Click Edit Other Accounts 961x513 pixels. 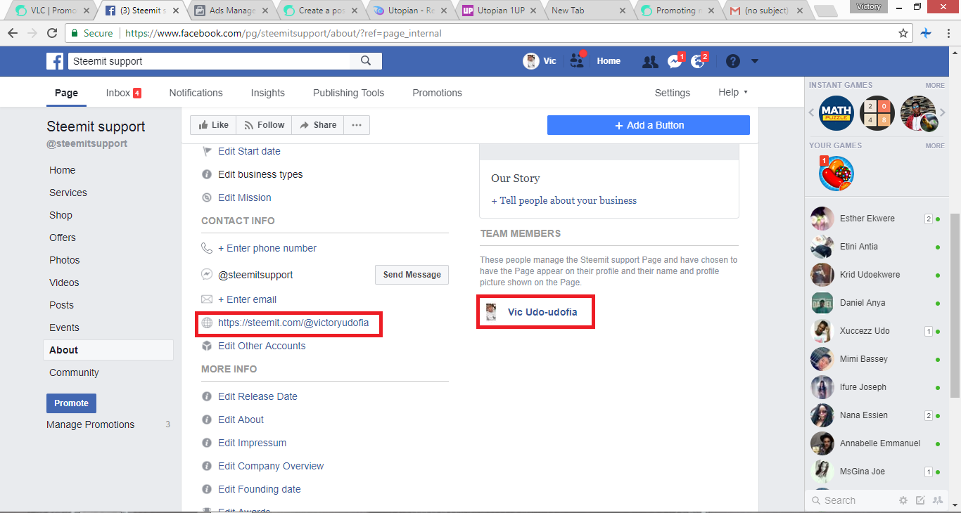click(262, 346)
